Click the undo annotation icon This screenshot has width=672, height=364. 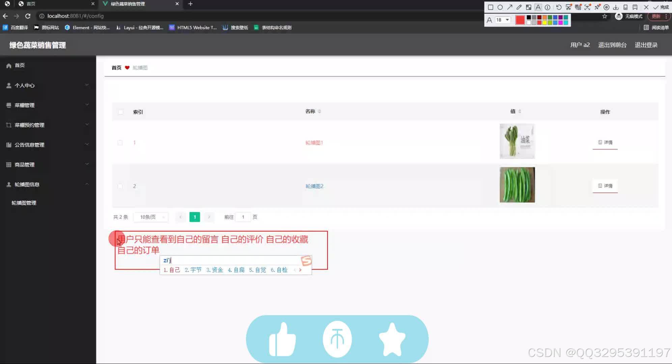point(559,7)
